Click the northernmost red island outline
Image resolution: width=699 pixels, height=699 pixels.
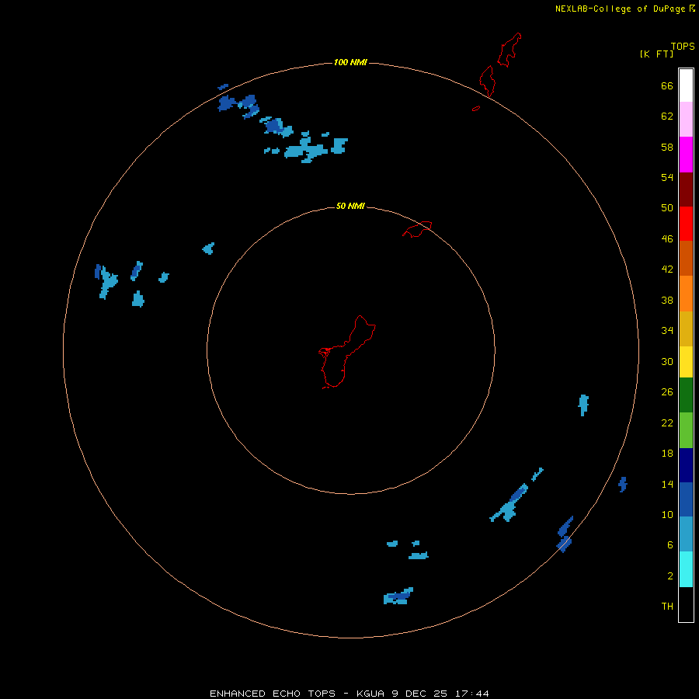pyautogui.click(x=509, y=50)
